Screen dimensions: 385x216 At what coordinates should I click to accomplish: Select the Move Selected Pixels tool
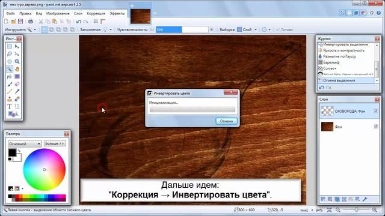pyautogui.click(x=17, y=46)
